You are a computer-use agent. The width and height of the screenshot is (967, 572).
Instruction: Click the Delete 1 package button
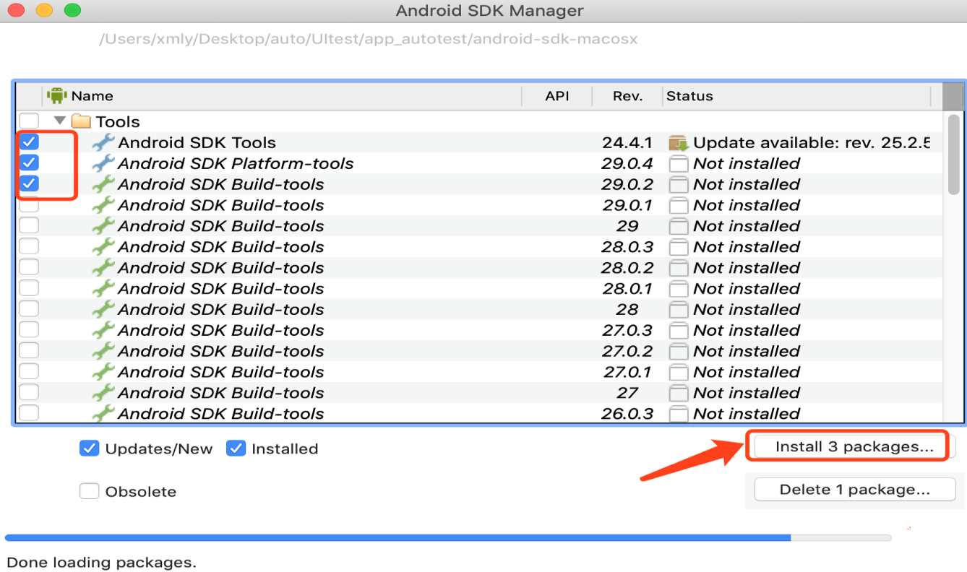tap(854, 490)
